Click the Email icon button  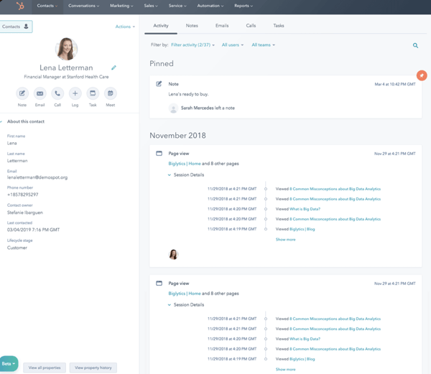(40, 93)
